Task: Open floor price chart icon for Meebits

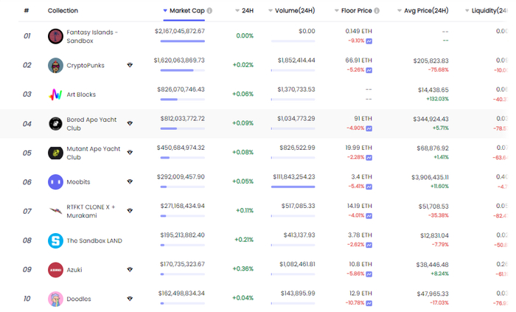Action: pyautogui.click(x=369, y=187)
